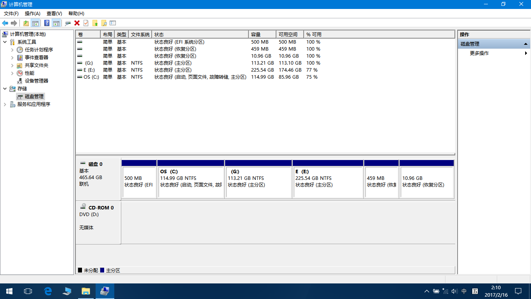The height and width of the screenshot is (299, 531).
Task: Collapse the 磁盘管理 actions section arrow
Action: (x=526, y=44)
